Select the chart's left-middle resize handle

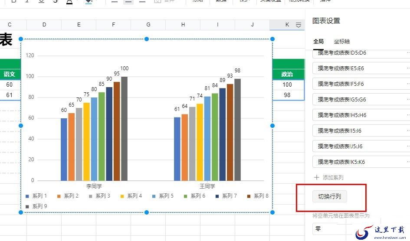pyautogui.click(x=21, y=126)
